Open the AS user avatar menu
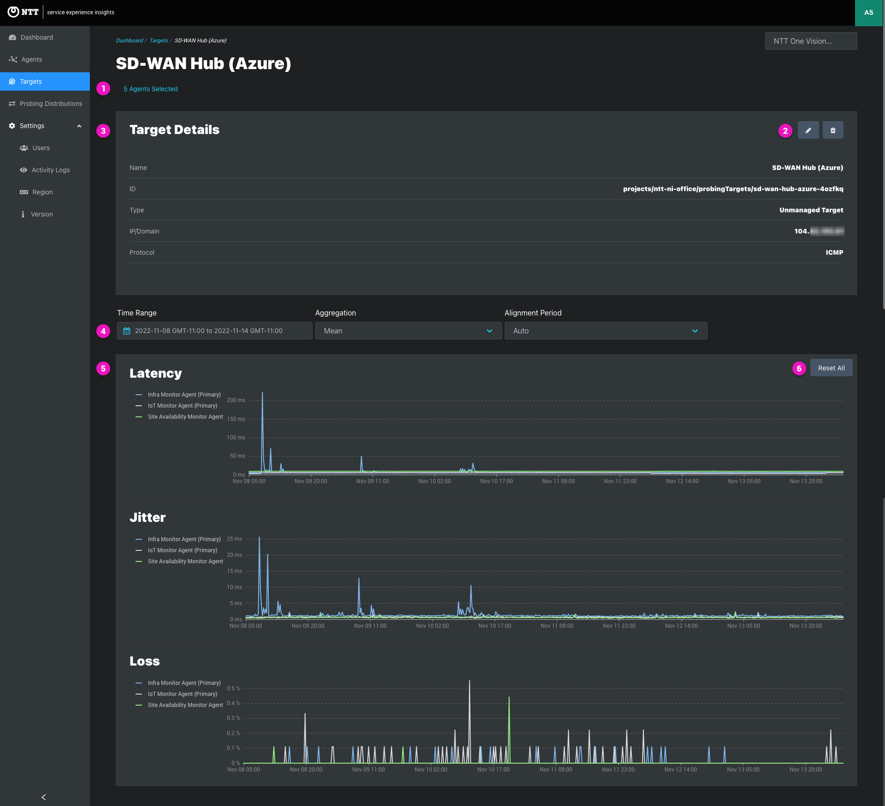This screenshot has width=885, height=806. [x=869, y=13]
